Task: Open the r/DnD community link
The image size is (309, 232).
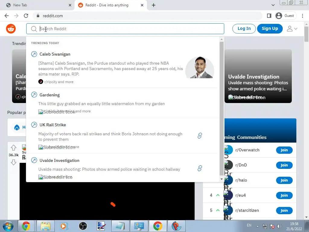Action: 241,165
